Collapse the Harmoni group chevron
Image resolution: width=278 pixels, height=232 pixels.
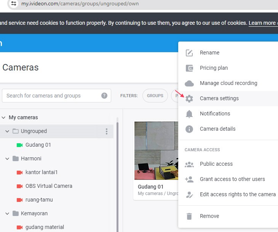click(7, 159)
